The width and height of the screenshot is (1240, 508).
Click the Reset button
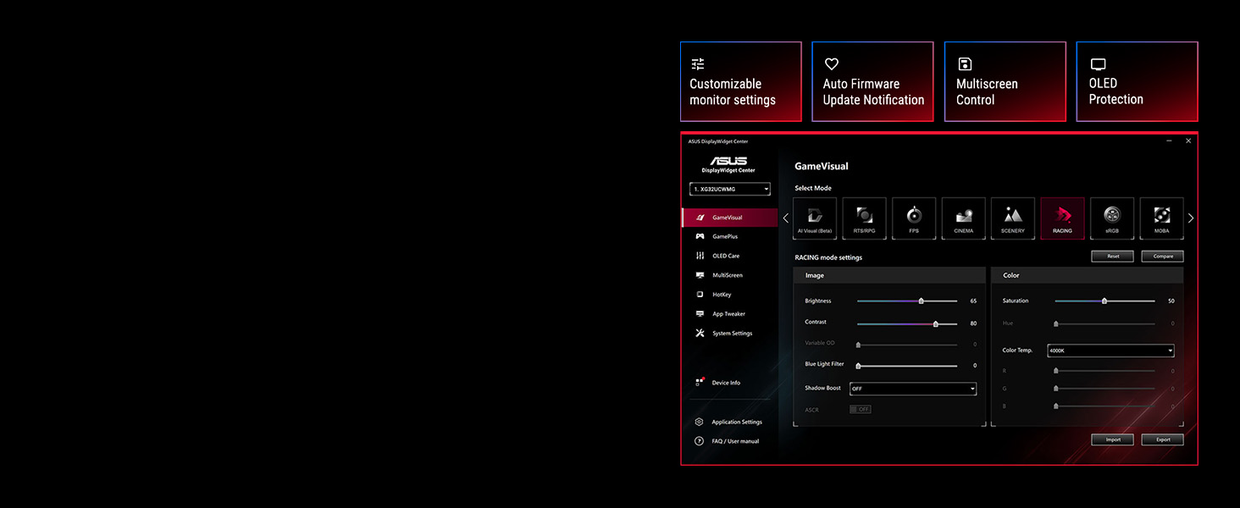click(x=1112, y=256)
